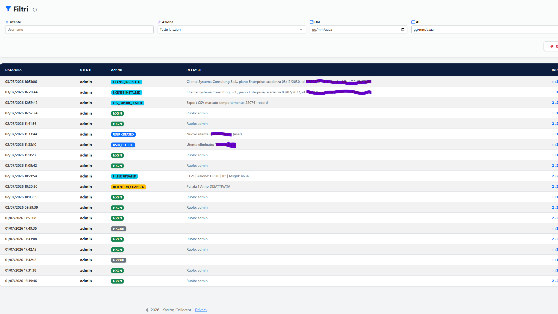
Task: Click admin user in 02/07/2026 11:33:44 row
Action: point(86,134)
